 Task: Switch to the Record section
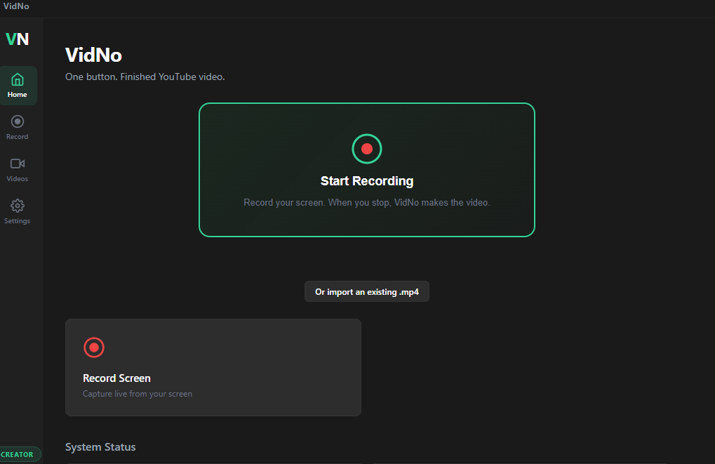coord(17,135)
